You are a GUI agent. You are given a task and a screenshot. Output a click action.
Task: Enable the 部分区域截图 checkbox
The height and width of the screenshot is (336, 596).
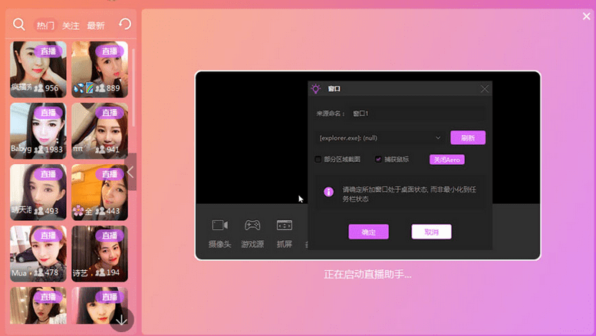click(318, 160)
